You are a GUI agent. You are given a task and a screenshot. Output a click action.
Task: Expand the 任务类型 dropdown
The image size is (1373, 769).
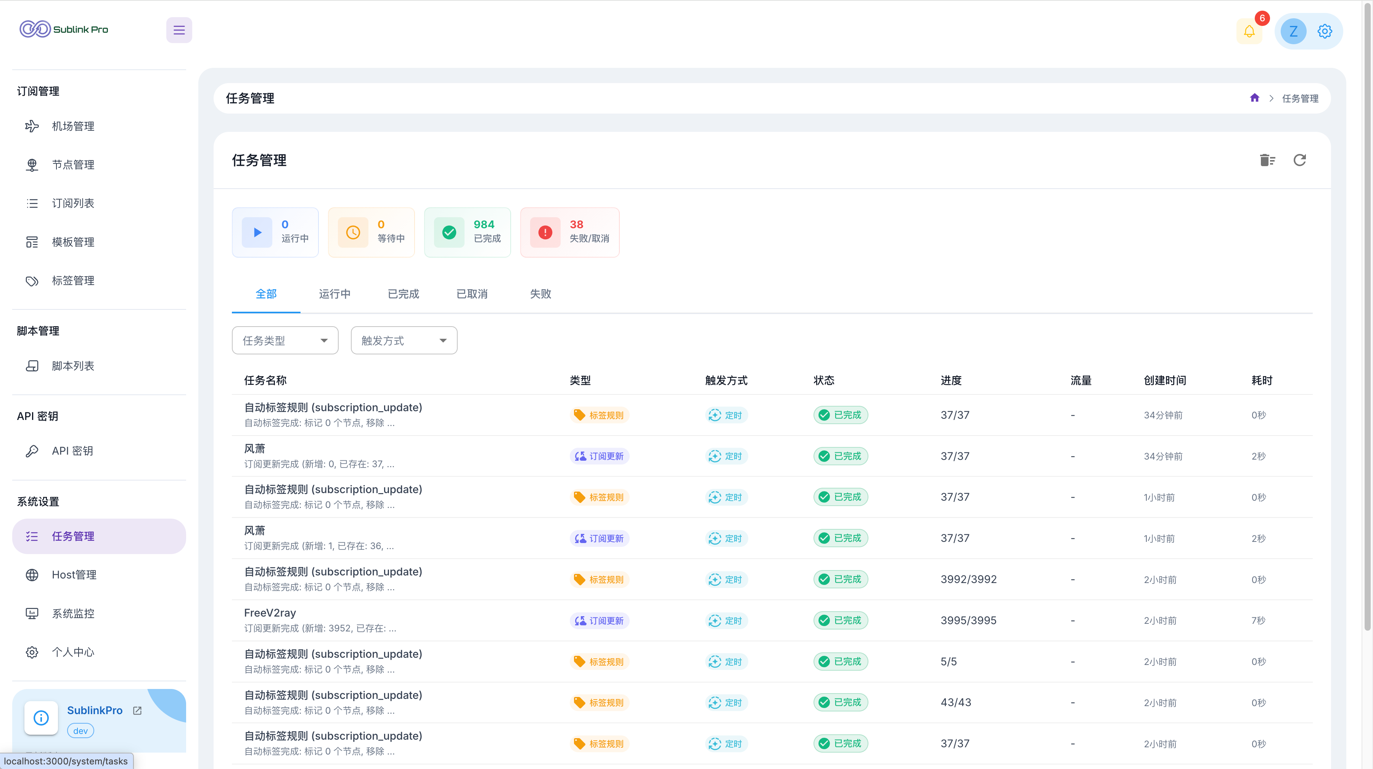click(285, 340)
